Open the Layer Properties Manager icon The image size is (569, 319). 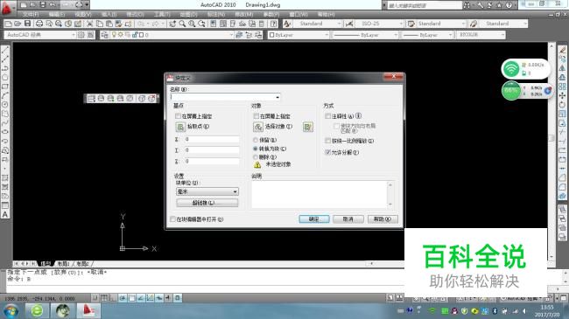click(x=104, y=35)
